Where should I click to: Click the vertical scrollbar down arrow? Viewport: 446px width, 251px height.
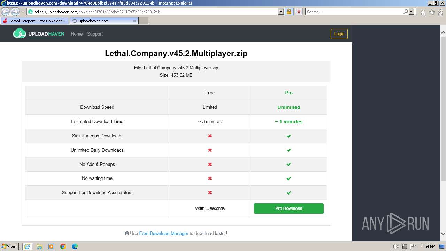click(x=443, y=234)
